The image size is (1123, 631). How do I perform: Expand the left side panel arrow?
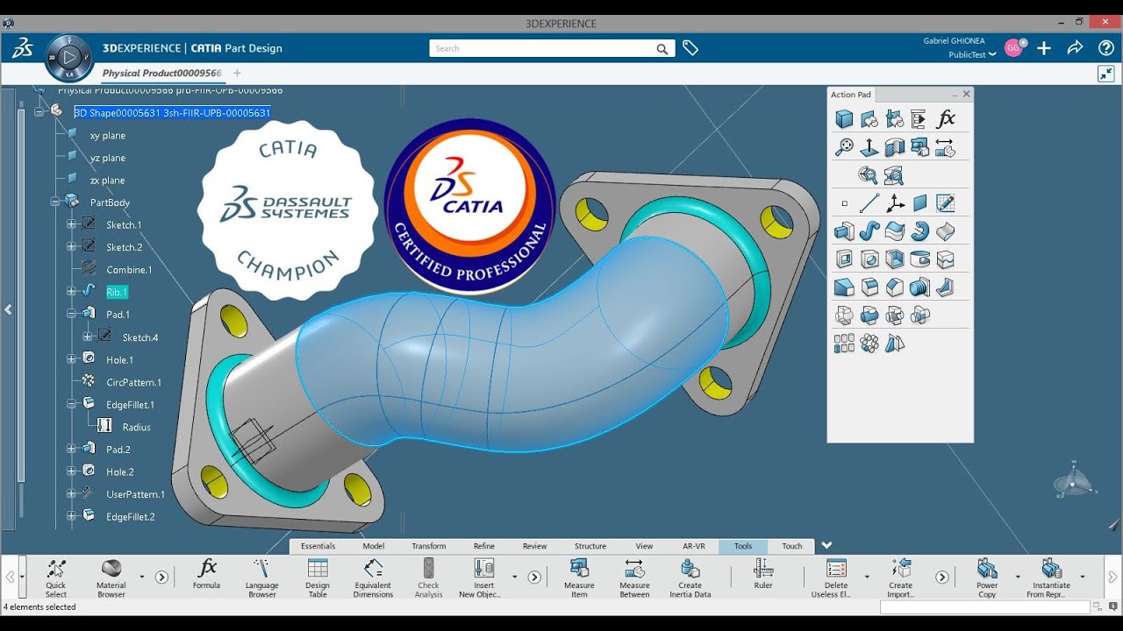[8, 309]
